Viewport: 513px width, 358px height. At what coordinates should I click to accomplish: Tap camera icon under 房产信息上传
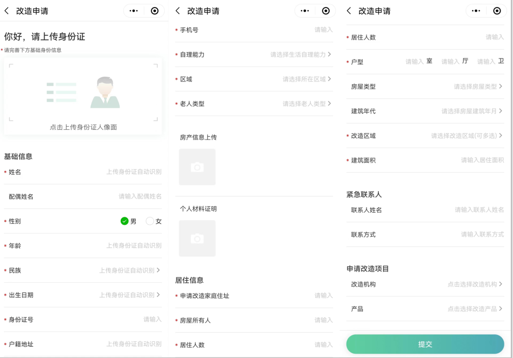(197, 167)
